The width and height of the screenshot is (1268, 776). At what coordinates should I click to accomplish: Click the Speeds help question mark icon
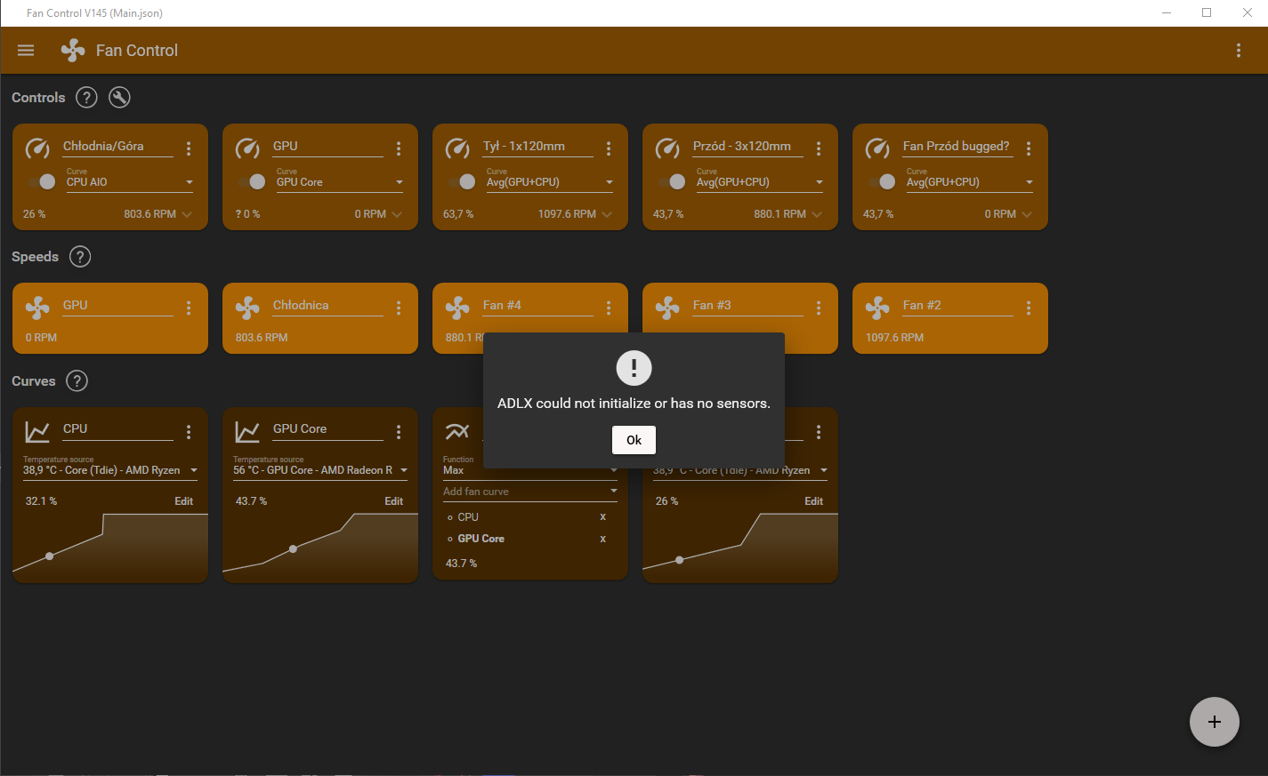(79, 256)
